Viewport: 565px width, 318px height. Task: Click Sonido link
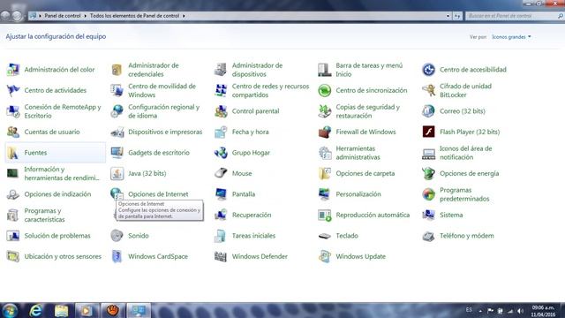pyautogui.click(x=138, y=236)
